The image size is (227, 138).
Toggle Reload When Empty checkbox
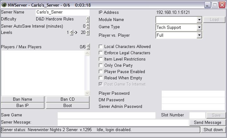(x=101, y=78)
